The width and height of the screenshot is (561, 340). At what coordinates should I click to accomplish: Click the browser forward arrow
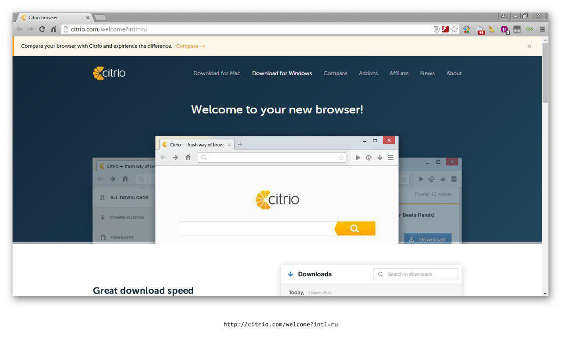[x=30, y=29]
